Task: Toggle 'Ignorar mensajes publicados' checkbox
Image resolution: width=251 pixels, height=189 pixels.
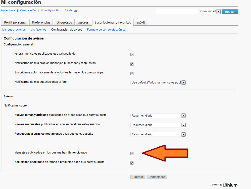Action: coord(132,55)
